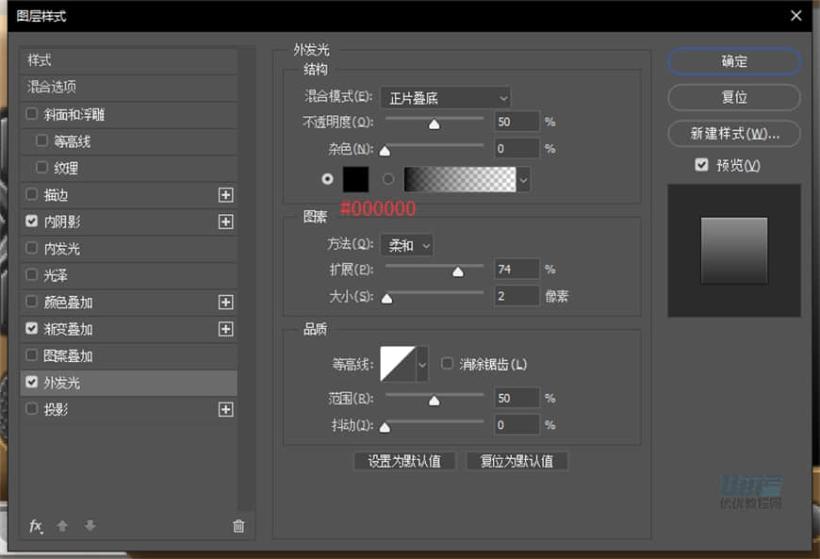Open the 等高线 contour thumbnail picker

[394, 363]
